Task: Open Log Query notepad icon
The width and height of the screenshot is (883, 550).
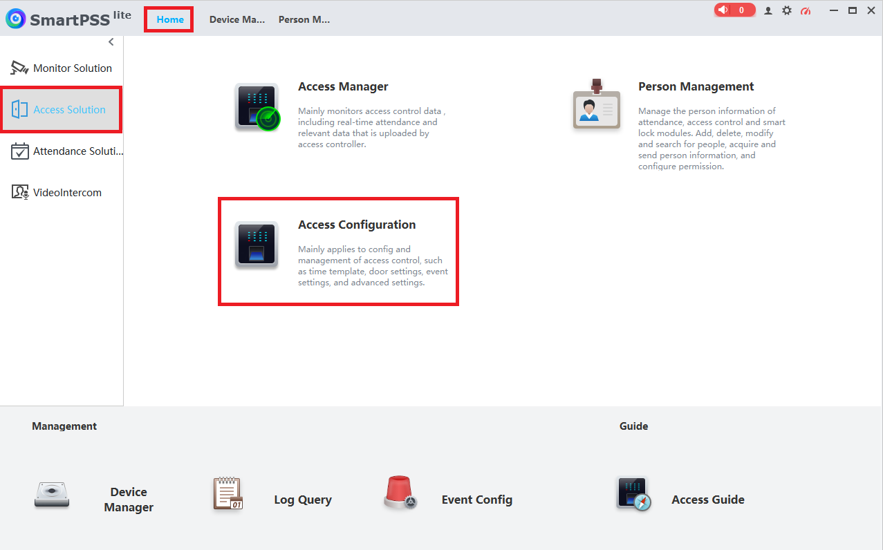Action: click(227, 494)
